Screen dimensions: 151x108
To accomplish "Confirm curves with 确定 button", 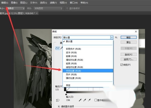I will (x=129, y=37).
